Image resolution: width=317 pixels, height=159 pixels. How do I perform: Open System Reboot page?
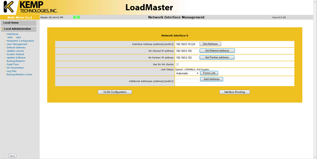tap(15, 54)
